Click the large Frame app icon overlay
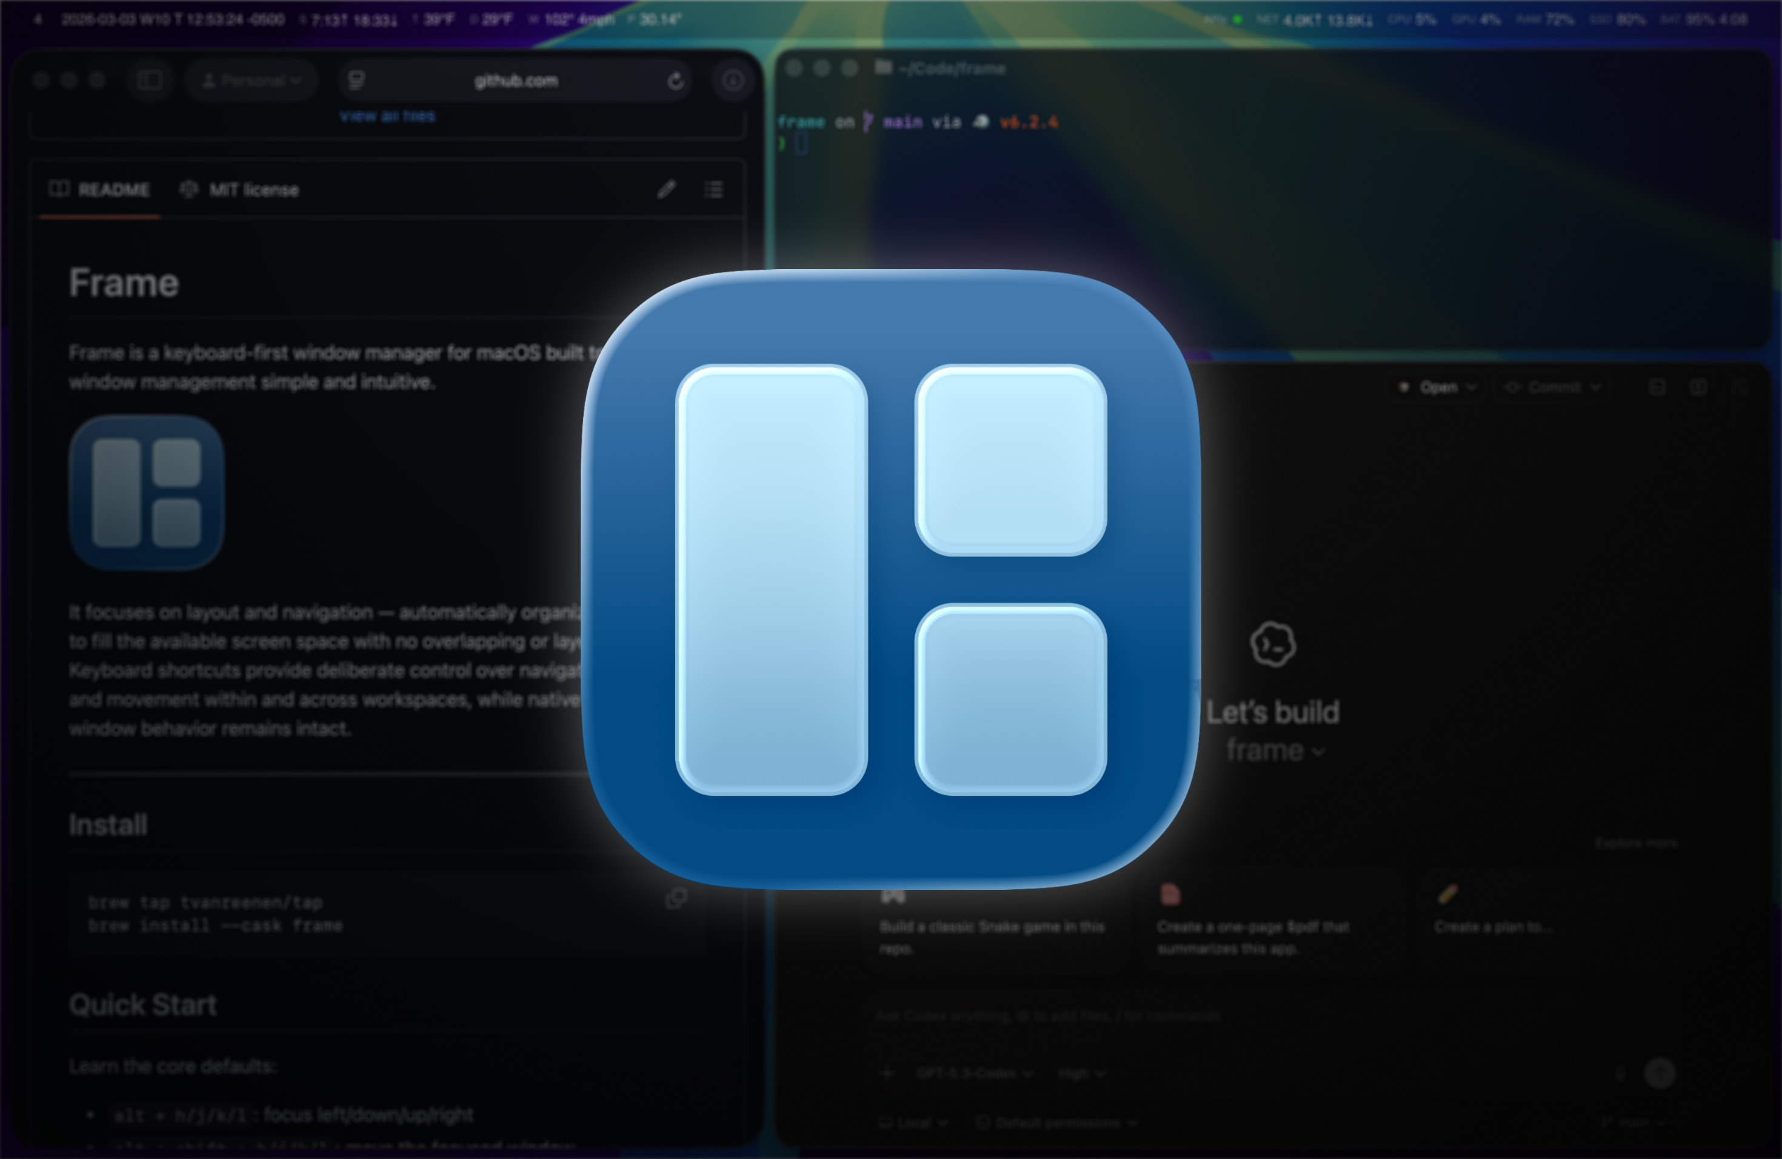 pos(891,579)
